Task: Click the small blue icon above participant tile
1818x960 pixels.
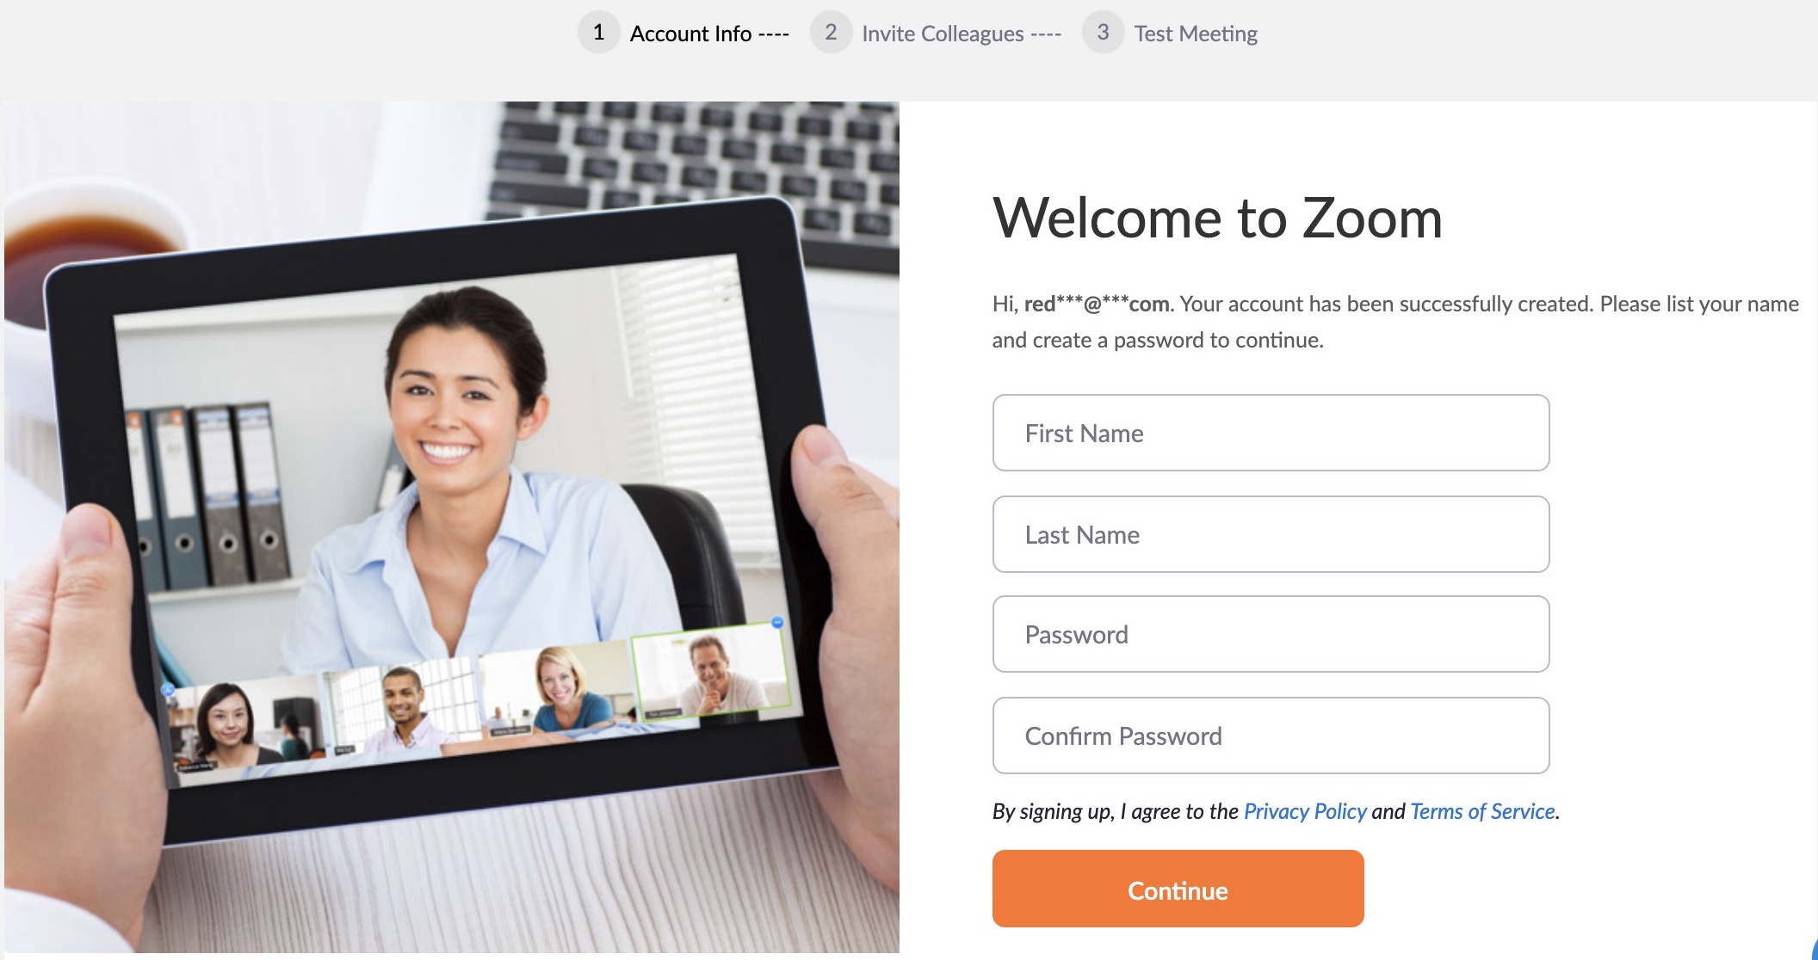Action: (x=777, y=622)
